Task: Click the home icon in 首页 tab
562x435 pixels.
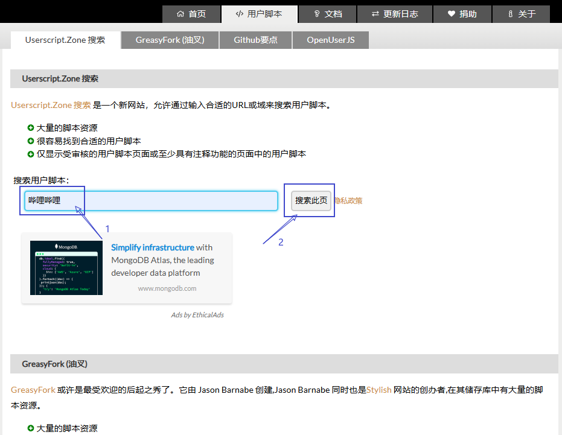Action: [x=180, y=14]
